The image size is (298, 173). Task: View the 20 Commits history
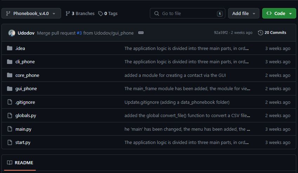[272, 33]
